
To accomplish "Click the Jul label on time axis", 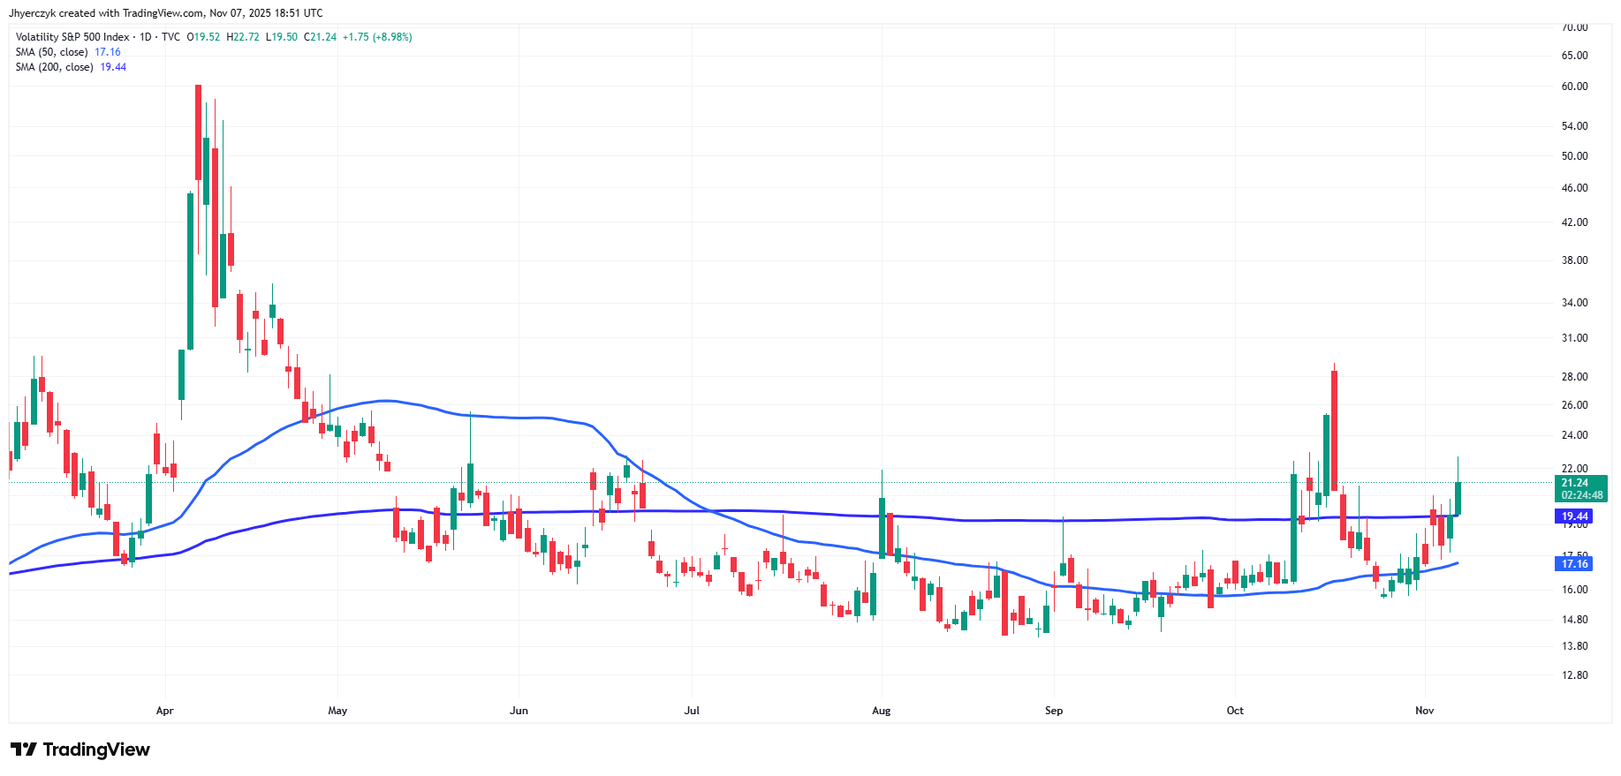I will (x=692, y=711).
